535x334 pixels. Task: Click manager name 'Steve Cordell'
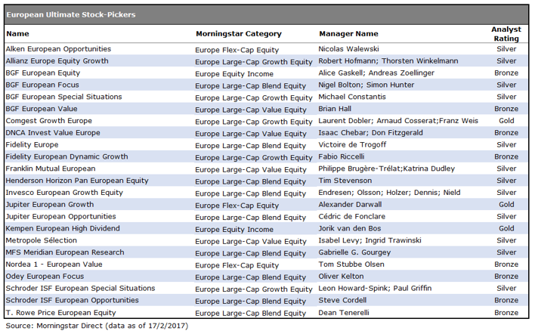[342, 300]
